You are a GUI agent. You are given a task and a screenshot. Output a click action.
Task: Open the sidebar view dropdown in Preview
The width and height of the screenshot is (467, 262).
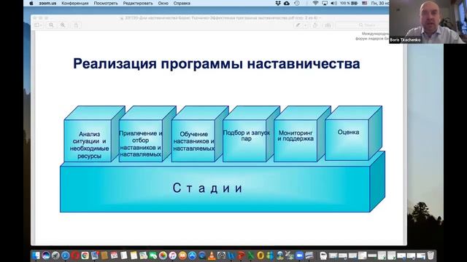coord(38,25)
